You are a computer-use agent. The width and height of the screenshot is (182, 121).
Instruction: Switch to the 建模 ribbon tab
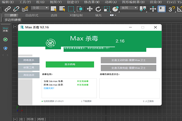pos(12,15)
